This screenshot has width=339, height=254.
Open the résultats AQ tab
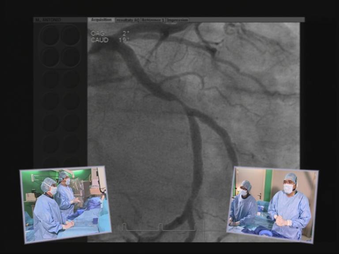click(128, 20)
